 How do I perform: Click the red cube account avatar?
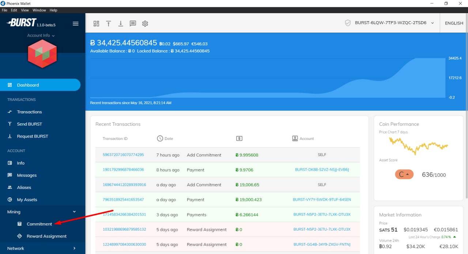[42, 54]
